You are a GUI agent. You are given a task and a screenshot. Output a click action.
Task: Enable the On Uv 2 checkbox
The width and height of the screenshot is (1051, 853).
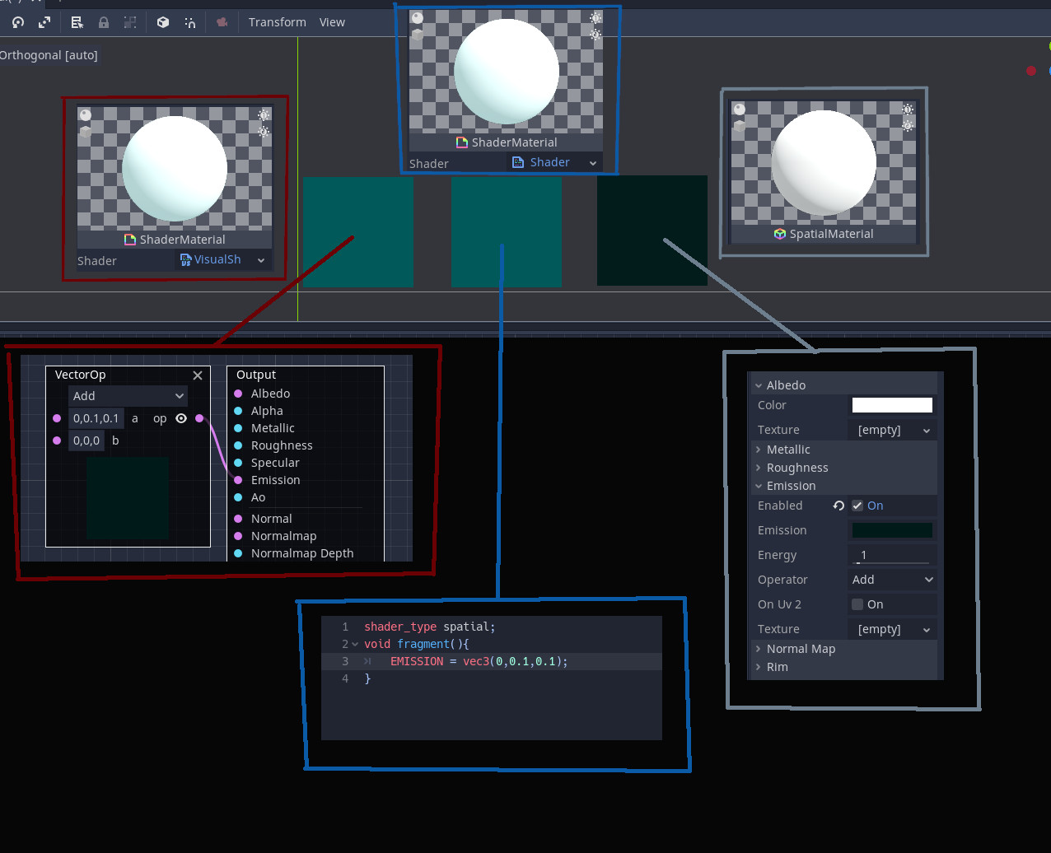tap(857, 604)
